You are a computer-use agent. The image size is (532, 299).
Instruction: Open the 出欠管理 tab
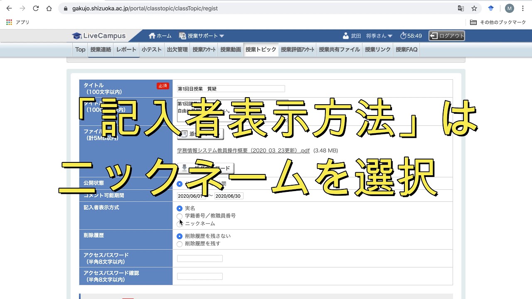177,49
